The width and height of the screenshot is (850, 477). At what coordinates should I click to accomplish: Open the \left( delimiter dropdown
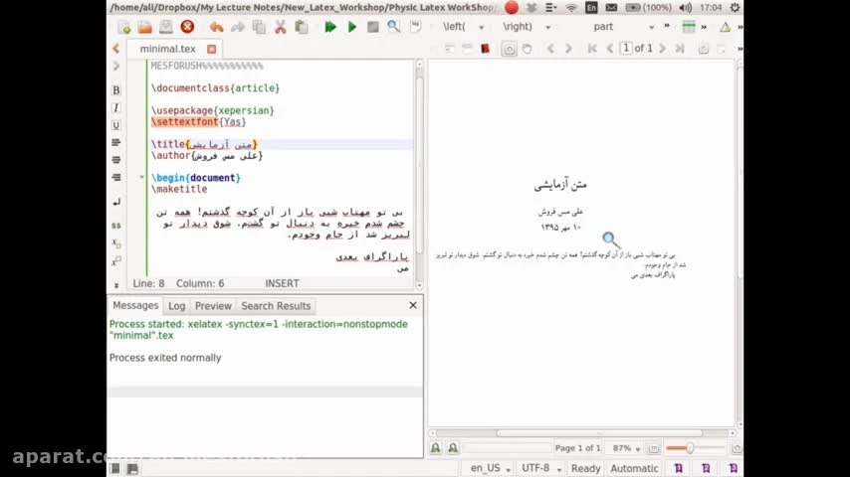tap(469, 27)
